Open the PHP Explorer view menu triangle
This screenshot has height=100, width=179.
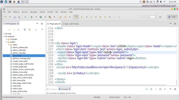(x=42, y=29)
